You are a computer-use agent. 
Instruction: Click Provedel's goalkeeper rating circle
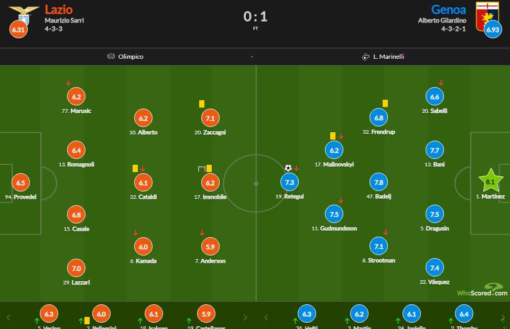pos(20,183)
